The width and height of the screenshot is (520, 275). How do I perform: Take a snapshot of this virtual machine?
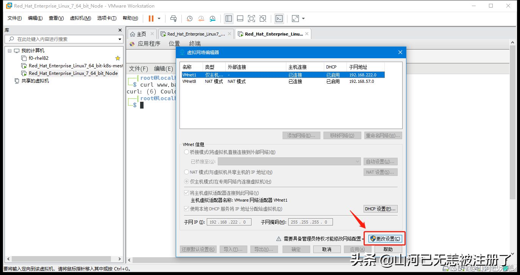[x=189, y=18]
